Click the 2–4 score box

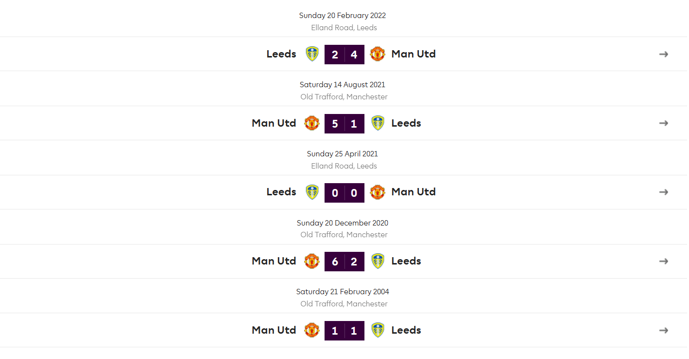coord(344,55)
